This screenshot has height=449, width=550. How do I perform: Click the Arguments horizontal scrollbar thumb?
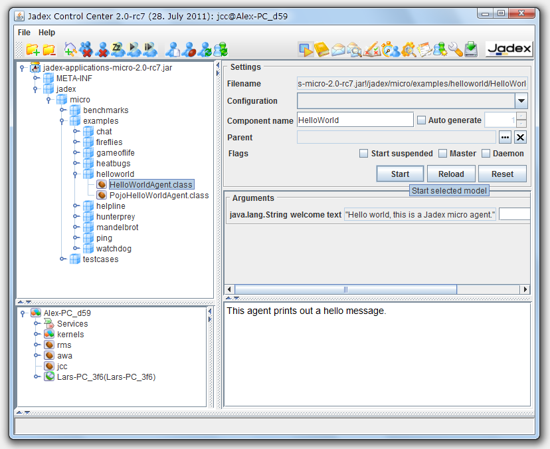point(345,289)
